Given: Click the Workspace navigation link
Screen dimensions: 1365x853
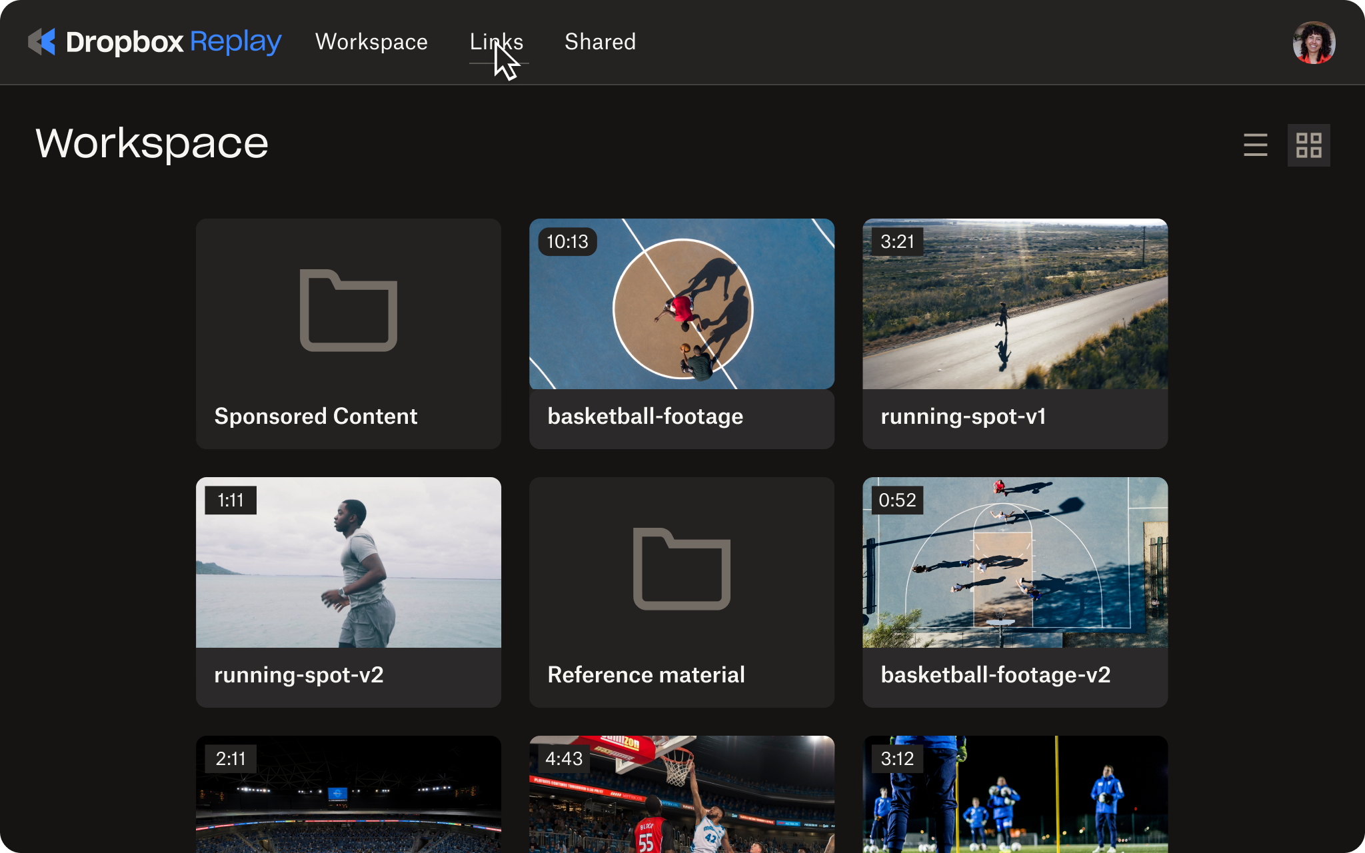Looking at the screenshot, I should pyautogui.click(x=371, y=41).
